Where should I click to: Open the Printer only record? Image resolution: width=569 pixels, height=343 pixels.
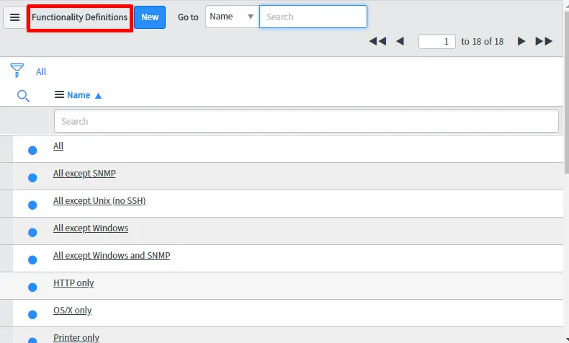coord(76,337)
